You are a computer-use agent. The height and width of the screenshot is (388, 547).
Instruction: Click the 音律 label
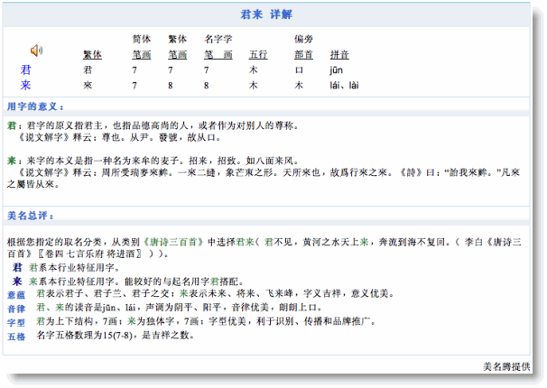(15, 308)
